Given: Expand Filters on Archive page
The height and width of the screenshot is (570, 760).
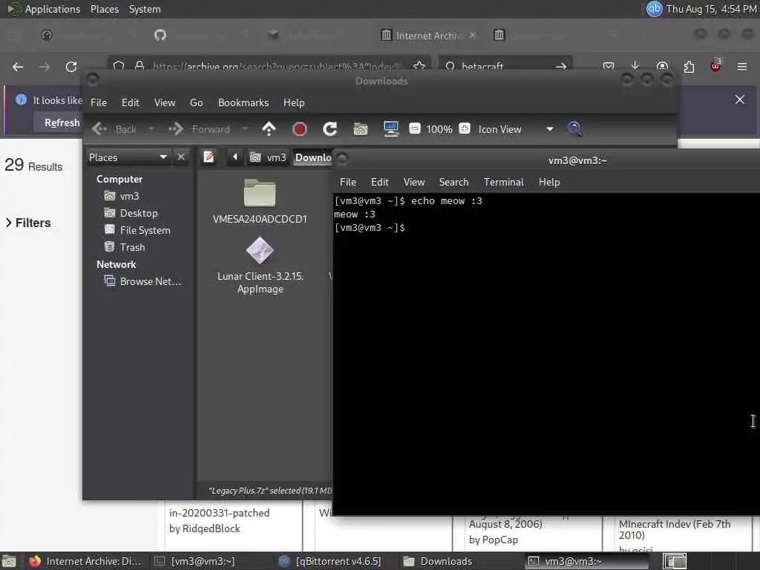Looking at the screenshot, I should pos(29,223).
